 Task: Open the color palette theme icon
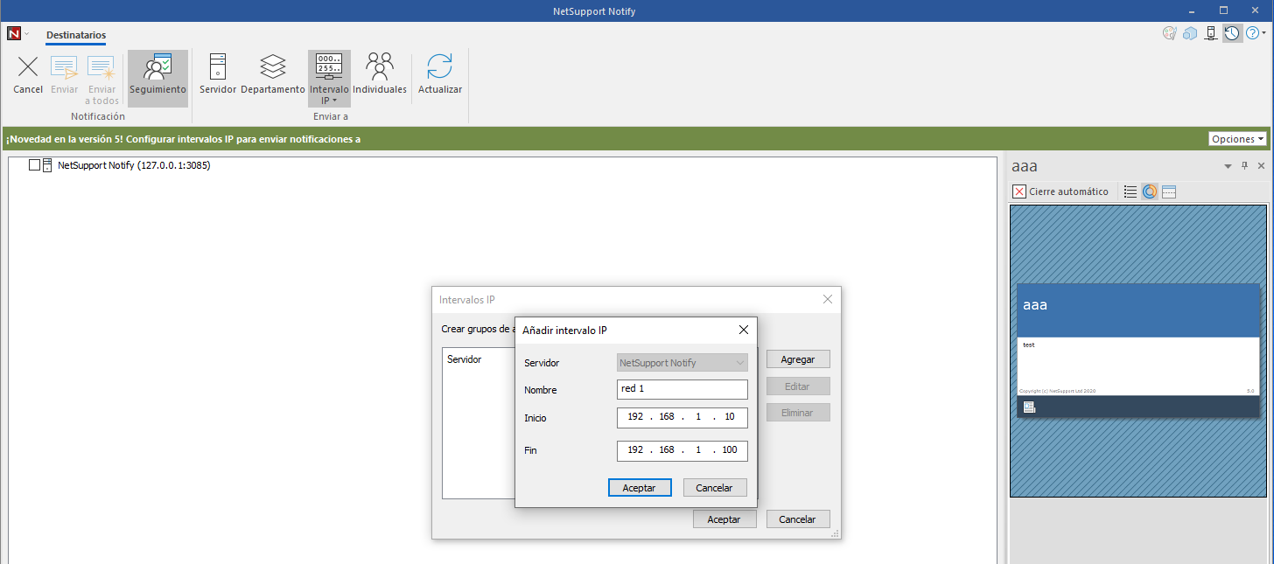pos(1169,34)
